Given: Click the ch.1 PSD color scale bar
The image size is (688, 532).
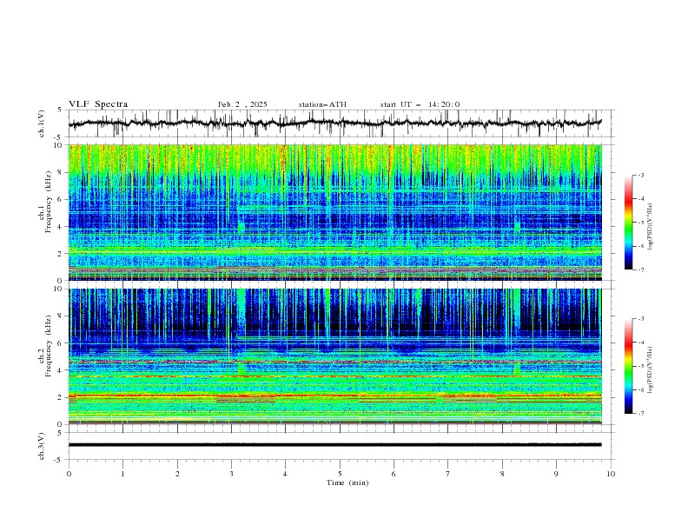Looking at the screenshot, I should [x=628, y=223].
